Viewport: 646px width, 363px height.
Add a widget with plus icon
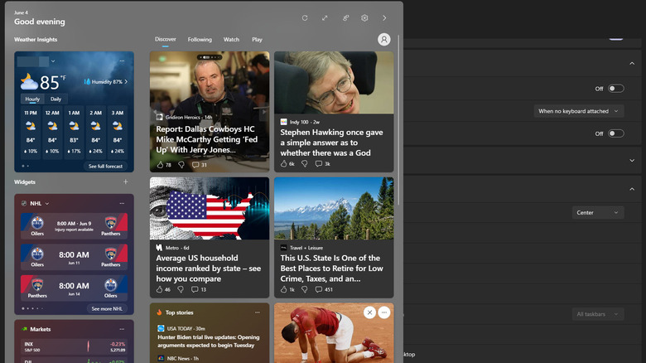pos(126,181)
